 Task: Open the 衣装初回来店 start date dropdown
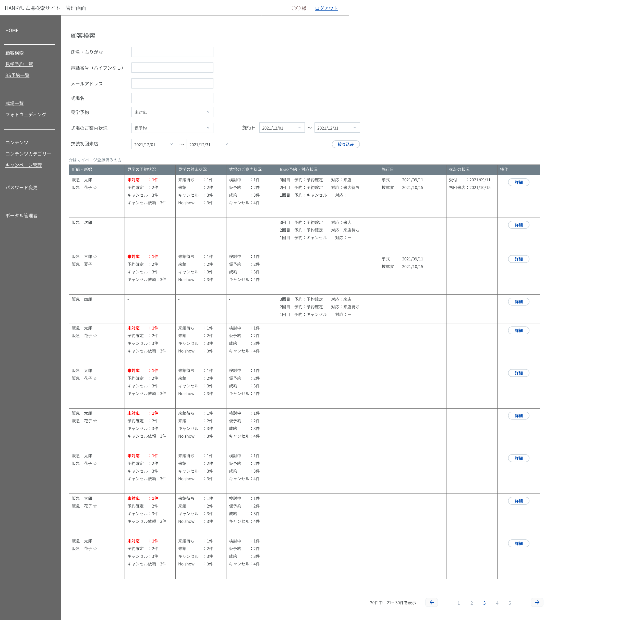click(x=154, y=144)
